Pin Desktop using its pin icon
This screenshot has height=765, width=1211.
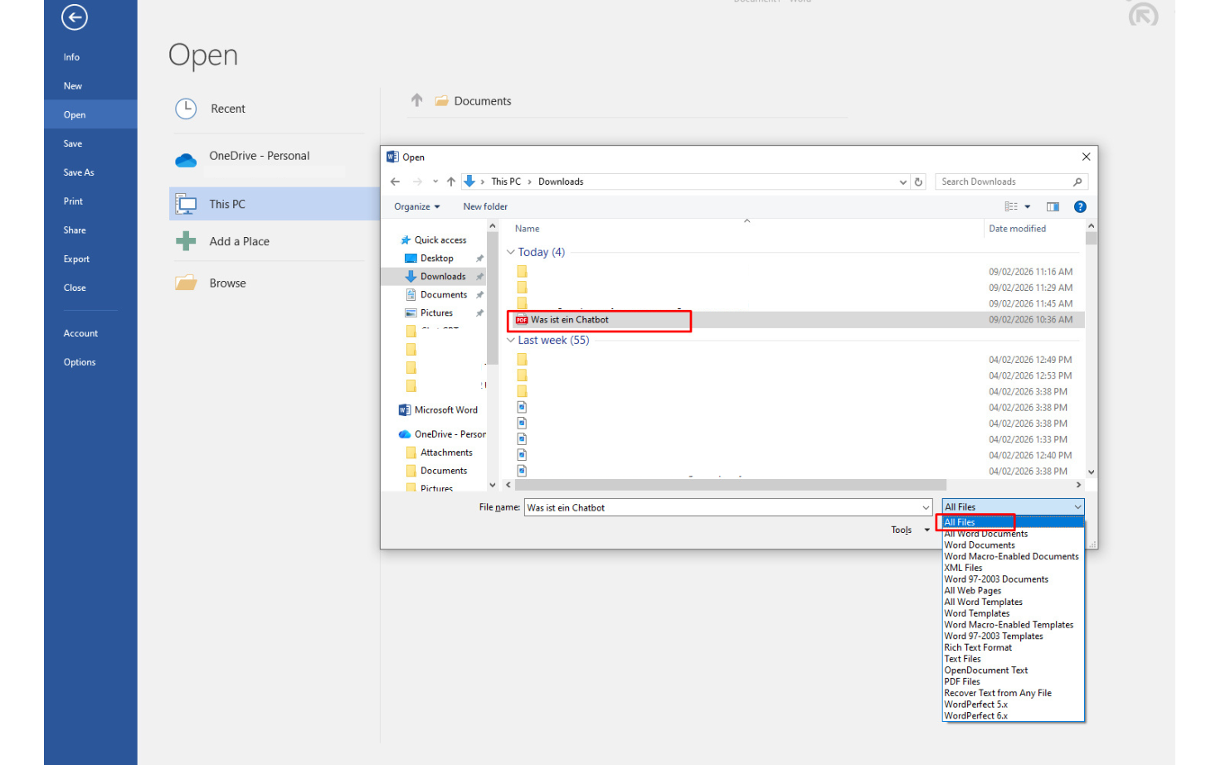coord(479,258)
